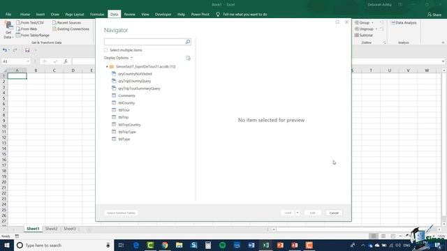Open Data Analysis tool

(x=404, y=22)
